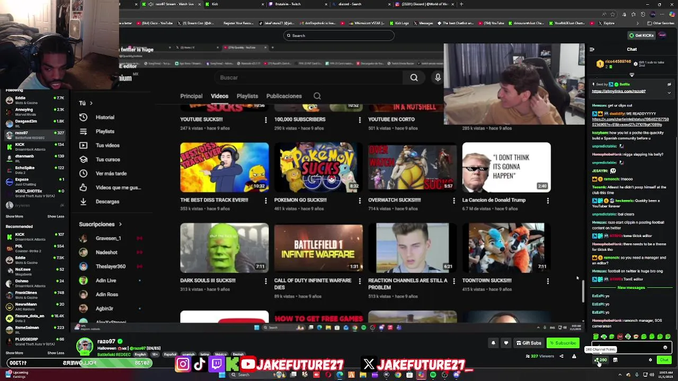
Task: Click the followers goal progress bar
Action: tap(79, 363)
